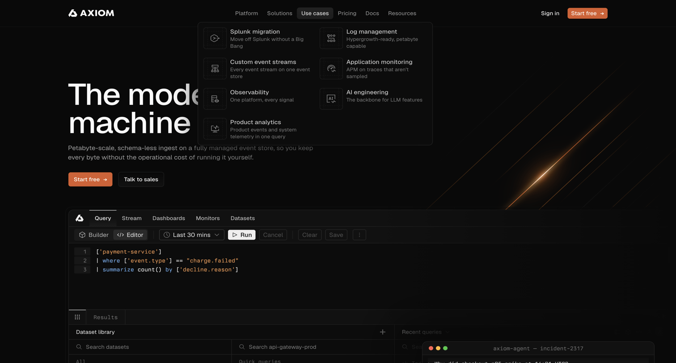Open Custom event streams link

point(263,62)
